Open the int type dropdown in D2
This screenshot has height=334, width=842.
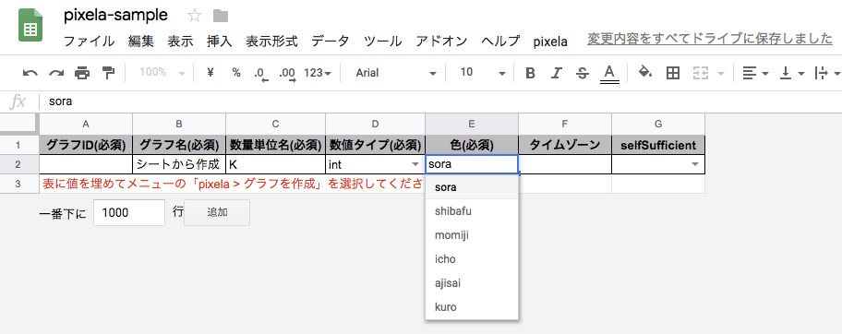coord(415,164)
